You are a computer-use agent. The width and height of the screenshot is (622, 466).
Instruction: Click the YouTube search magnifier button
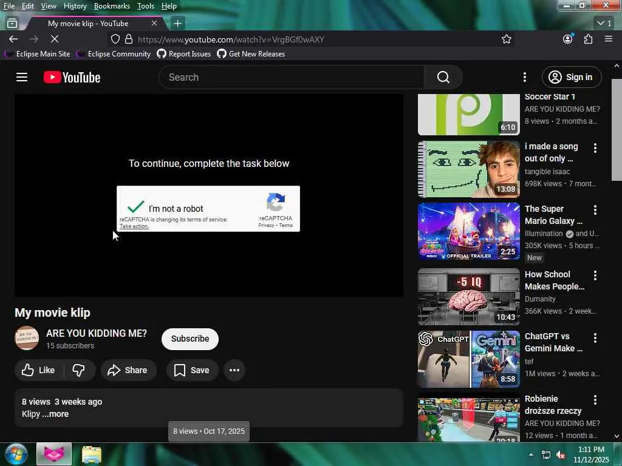443,77
